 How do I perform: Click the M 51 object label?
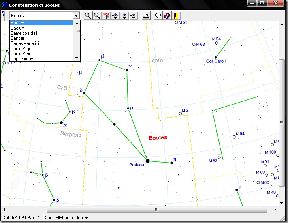[x=183, y=22]
